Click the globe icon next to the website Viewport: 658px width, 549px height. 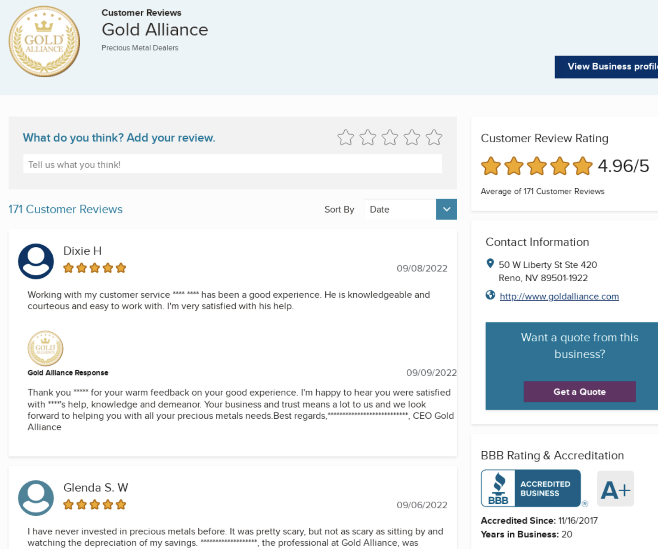click(x=490, y=295)
